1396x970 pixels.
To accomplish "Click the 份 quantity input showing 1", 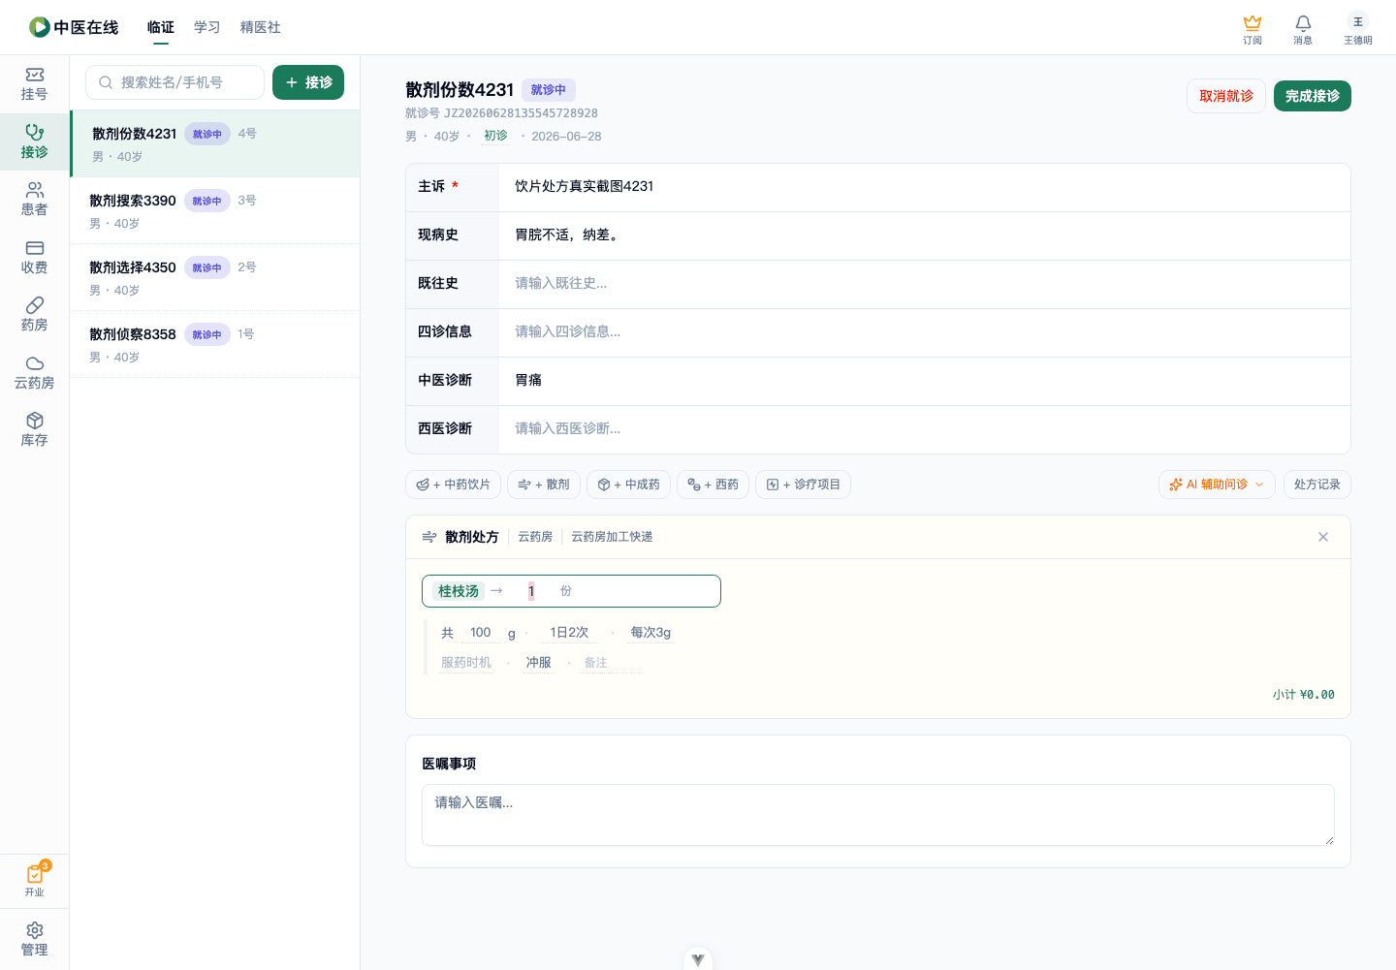I will point(532,591).
